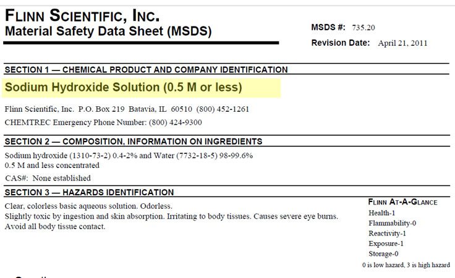The width and height of the screenshot is (455, 278).
Task: Click the MSDS number 735.20
Action: tap(364, 28)
